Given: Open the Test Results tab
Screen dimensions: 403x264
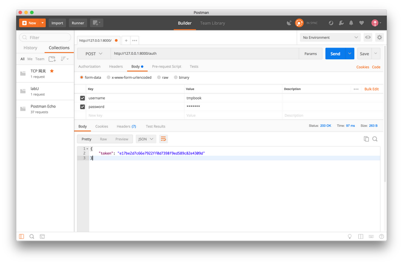Looking at the screenshot, I should tap(156, 126).
